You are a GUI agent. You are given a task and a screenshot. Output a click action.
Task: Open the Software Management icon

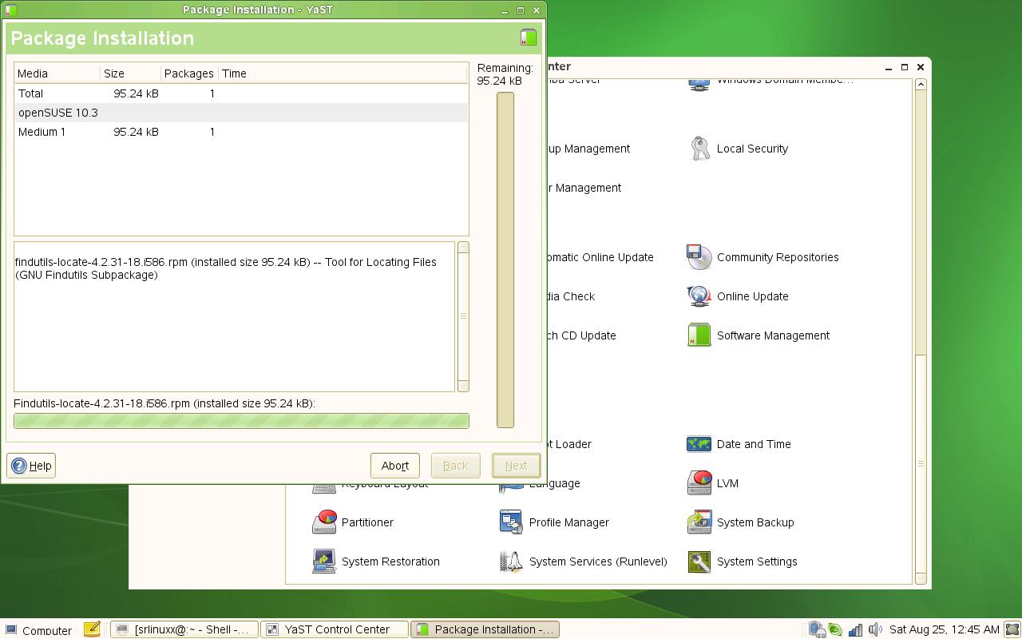[x=699, y=335]
